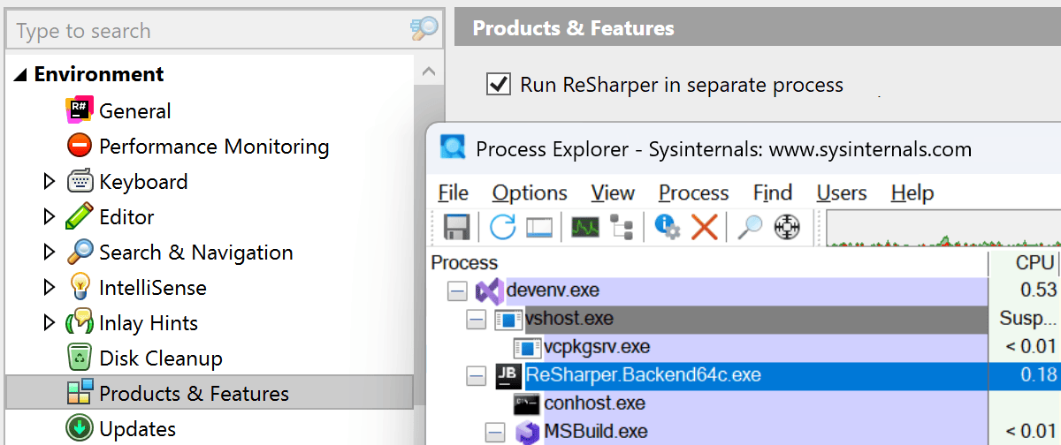Viewport: 1061px width, 445px height.
Task: Click the Refresh icon in Process Explorer toolbar
Action: click(502, 227)
